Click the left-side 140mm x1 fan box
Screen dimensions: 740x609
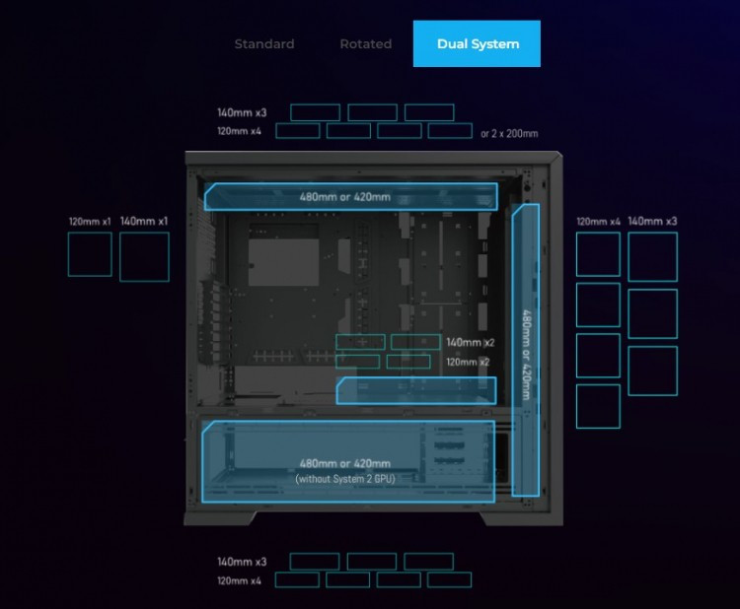point(144,256)
